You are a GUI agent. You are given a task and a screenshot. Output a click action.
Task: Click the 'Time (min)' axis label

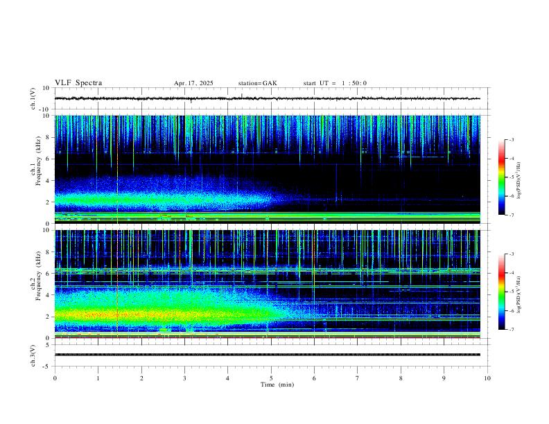[x=277, y=385]
